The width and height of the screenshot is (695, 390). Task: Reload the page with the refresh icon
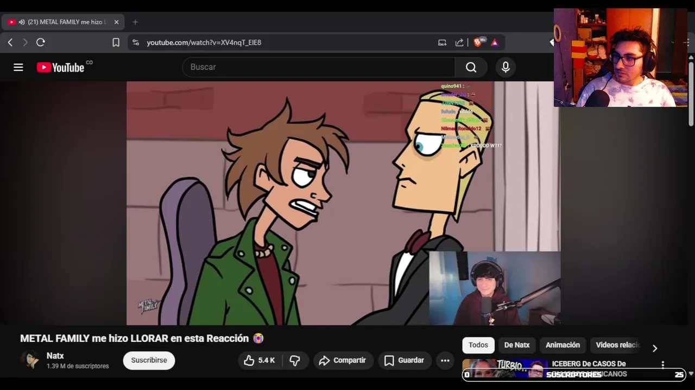41,42
